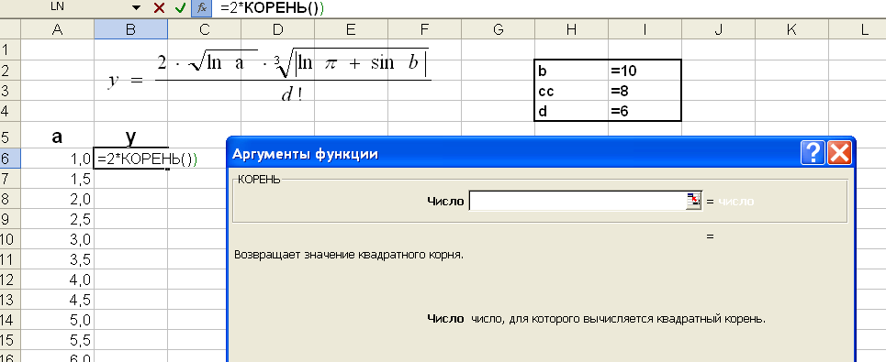Viewport: 886px width, 362px height.
Task: Click cell with value 4,0
Action: 57,280
